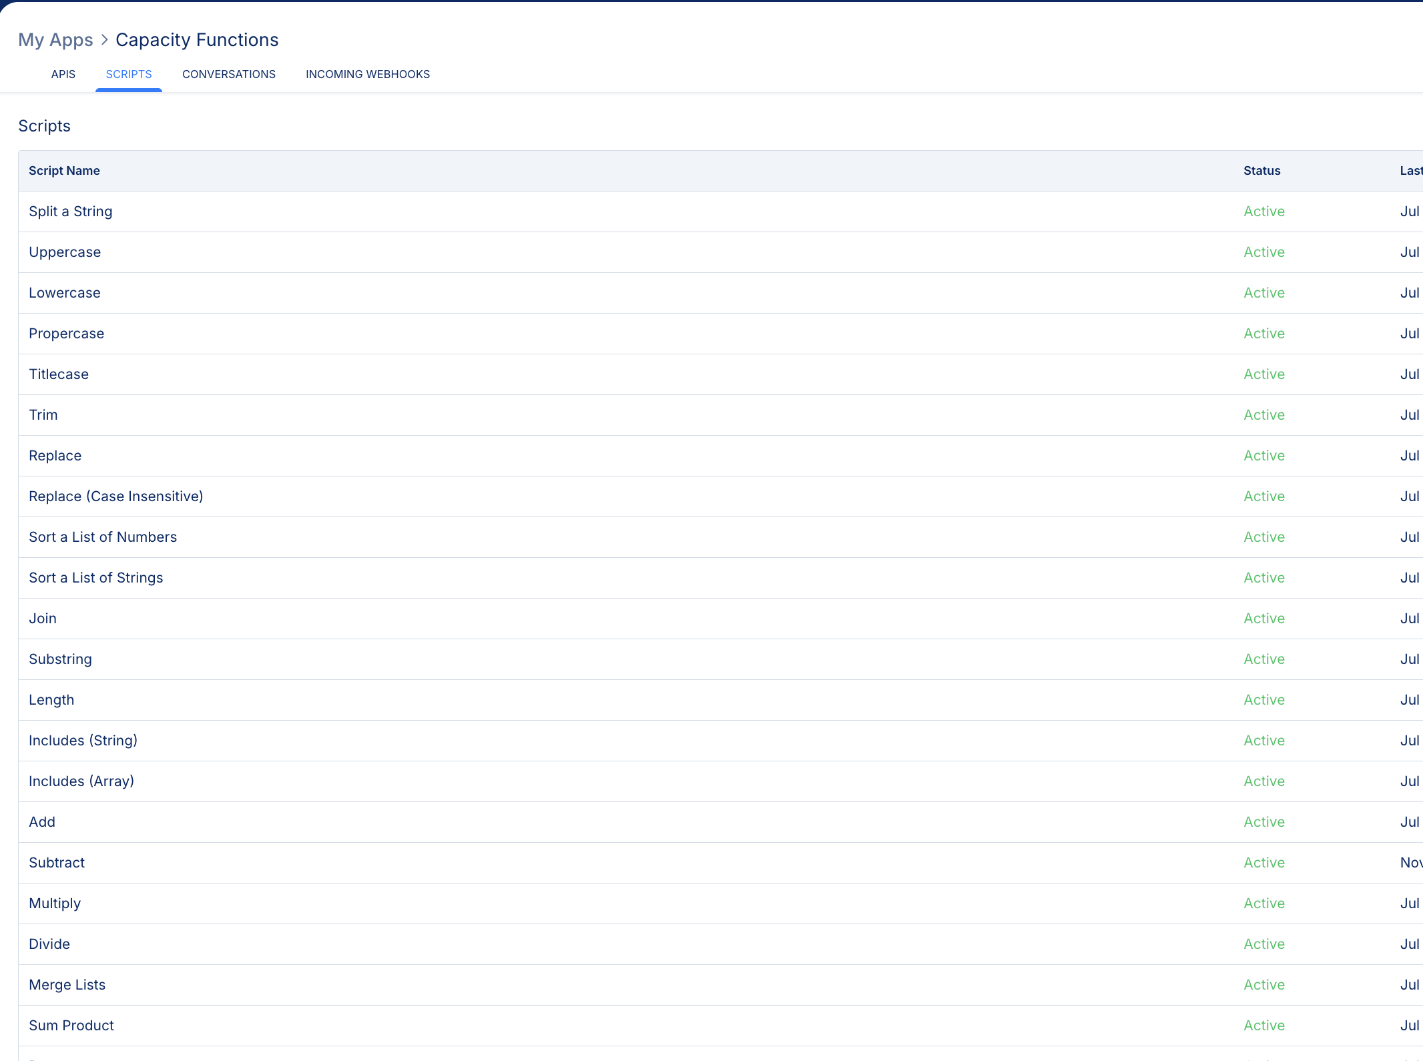Image resolution: width=1423 pixels, height=1061 pixels.
Task: Select the Join script
Action: (43, 619)
